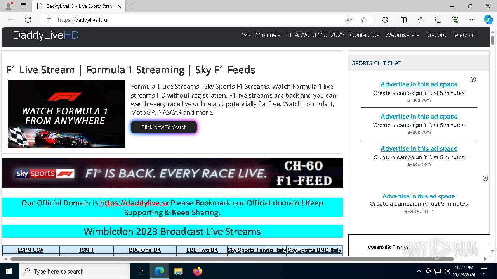
Task: Click the Sky Sports F1 CH-60 banner
Action: [172, 173]
